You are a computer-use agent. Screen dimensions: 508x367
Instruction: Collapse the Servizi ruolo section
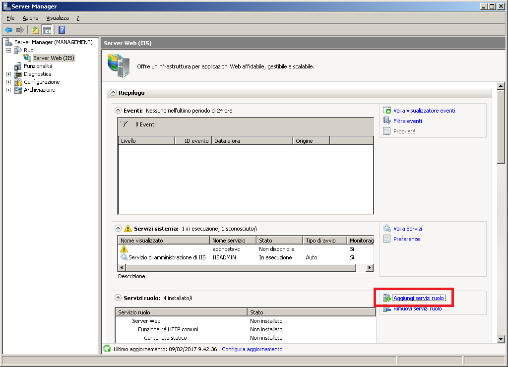coord(118,298)
